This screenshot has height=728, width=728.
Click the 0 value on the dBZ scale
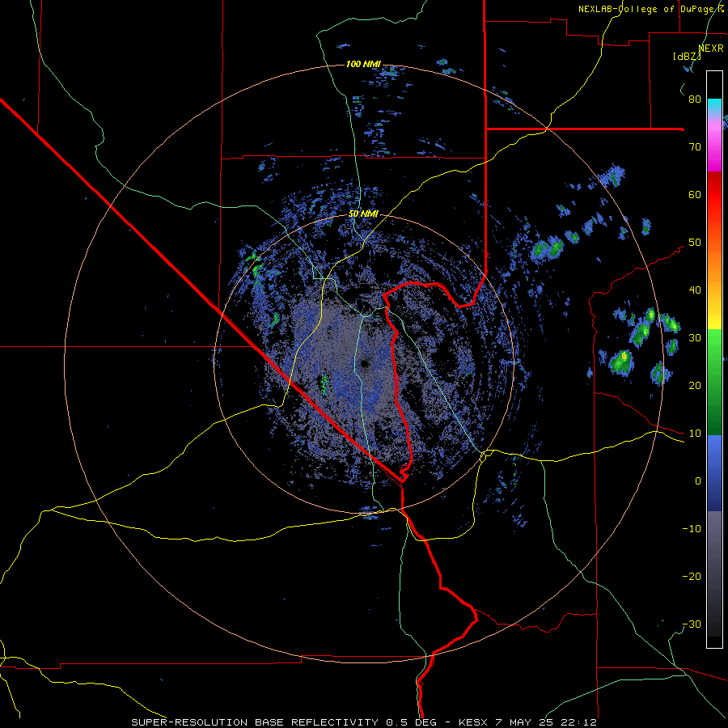(x=698, y=481)
